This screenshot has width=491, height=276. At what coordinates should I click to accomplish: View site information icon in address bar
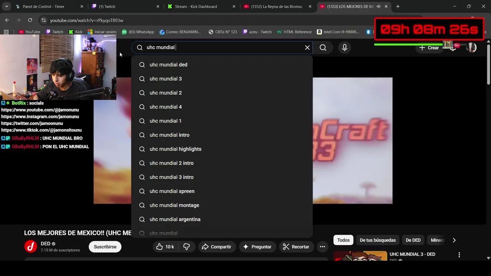(x=43, y=20)
